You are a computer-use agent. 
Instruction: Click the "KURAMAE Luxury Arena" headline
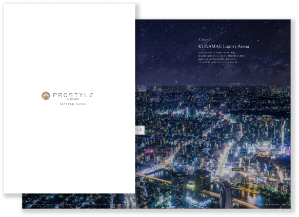pyautogui.click(x=224, y=46)
